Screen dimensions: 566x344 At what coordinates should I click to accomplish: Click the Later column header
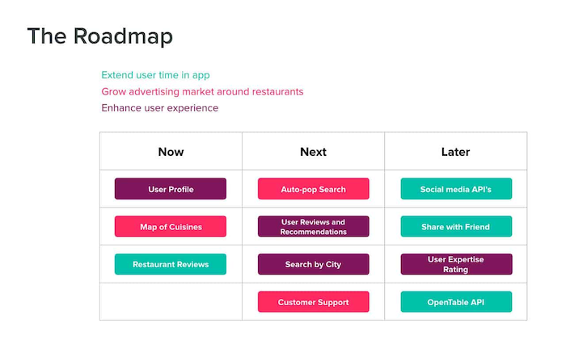click(x=456, y=152)
